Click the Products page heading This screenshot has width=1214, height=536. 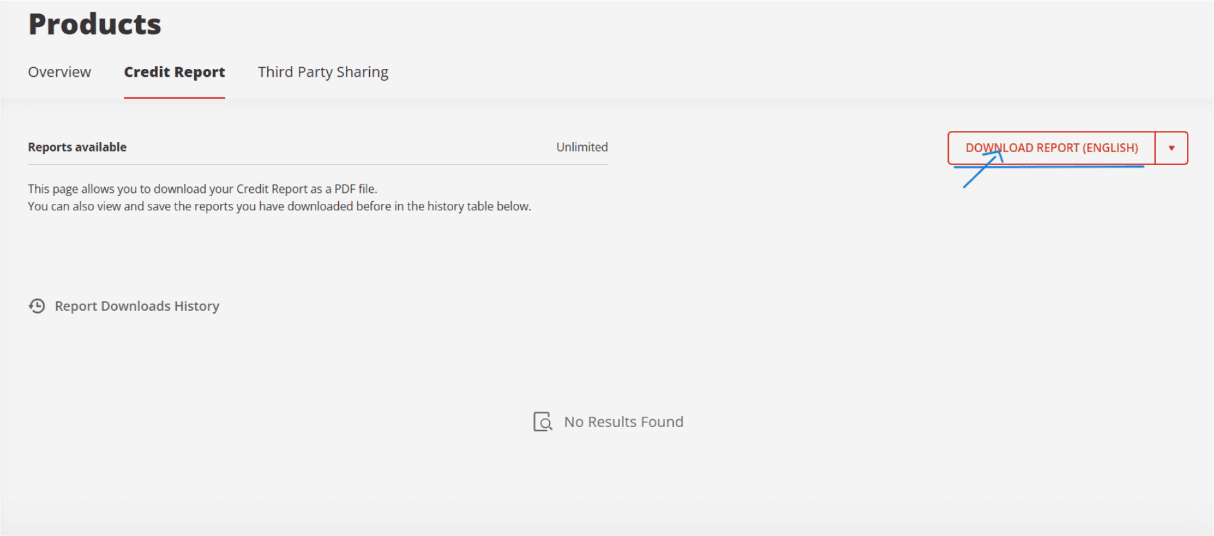pyautogui.click(x=95, y=25)
